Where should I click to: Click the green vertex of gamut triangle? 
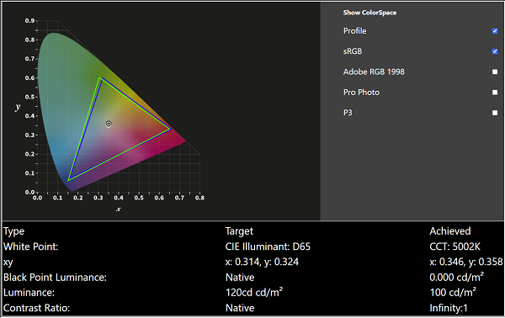[x=100, y=78]
